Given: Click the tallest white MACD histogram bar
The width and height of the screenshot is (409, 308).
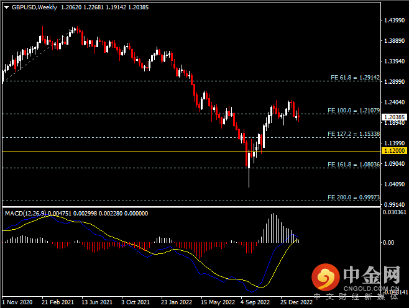Looking at the screenshot, I should pyautogui.click(x=273, y=228).
